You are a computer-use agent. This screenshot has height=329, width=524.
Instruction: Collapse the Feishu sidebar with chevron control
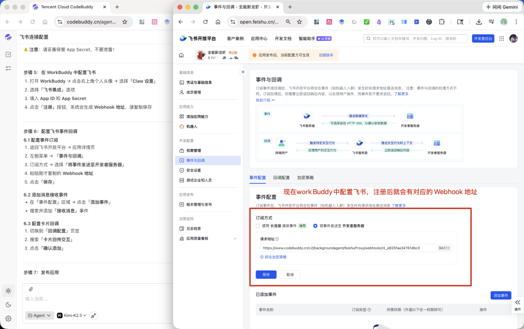click(x=243, y=71)
